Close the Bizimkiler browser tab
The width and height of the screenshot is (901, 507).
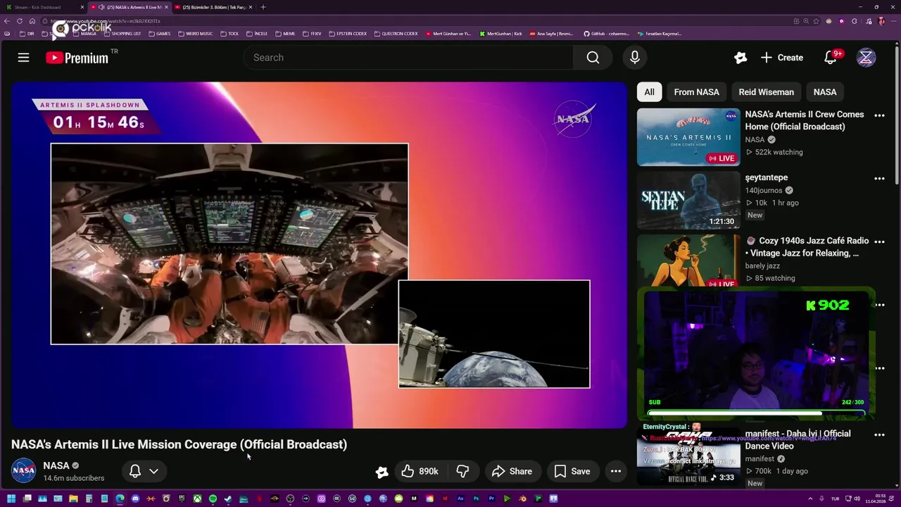tap(251, 7)
